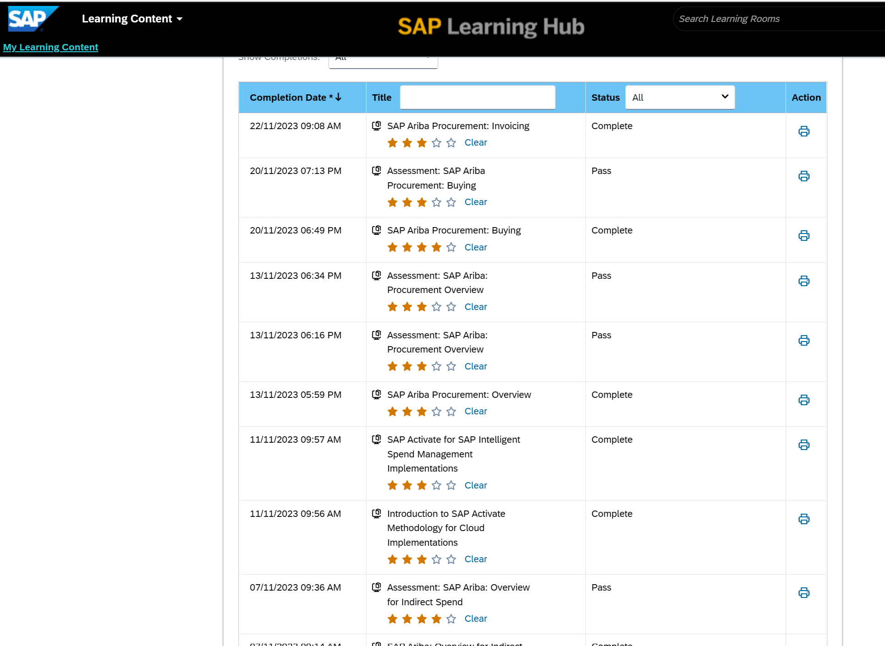Click item icon for 13/11/2023 06:16 PM assessment

(x=377, y=335)
